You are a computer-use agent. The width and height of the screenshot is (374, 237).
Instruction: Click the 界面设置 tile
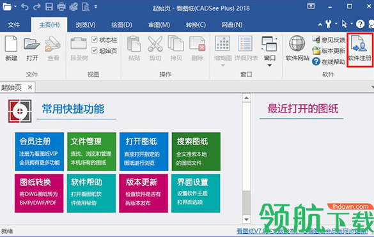(x=196, y=193)
